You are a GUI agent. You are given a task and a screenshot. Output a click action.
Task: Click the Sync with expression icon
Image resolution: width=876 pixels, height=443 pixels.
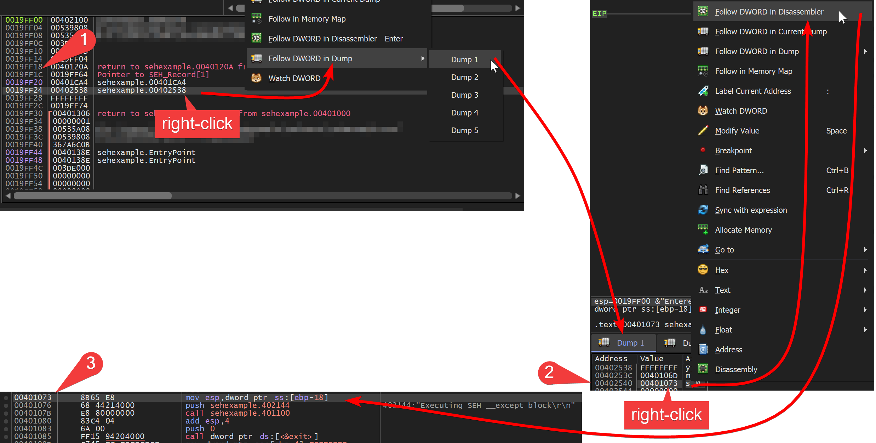pyautogui.click(x=703, y=210)
